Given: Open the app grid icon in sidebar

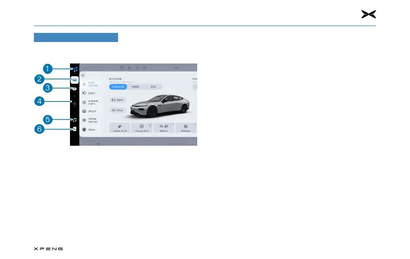Looking at the screenshot, I should (76, 69).
